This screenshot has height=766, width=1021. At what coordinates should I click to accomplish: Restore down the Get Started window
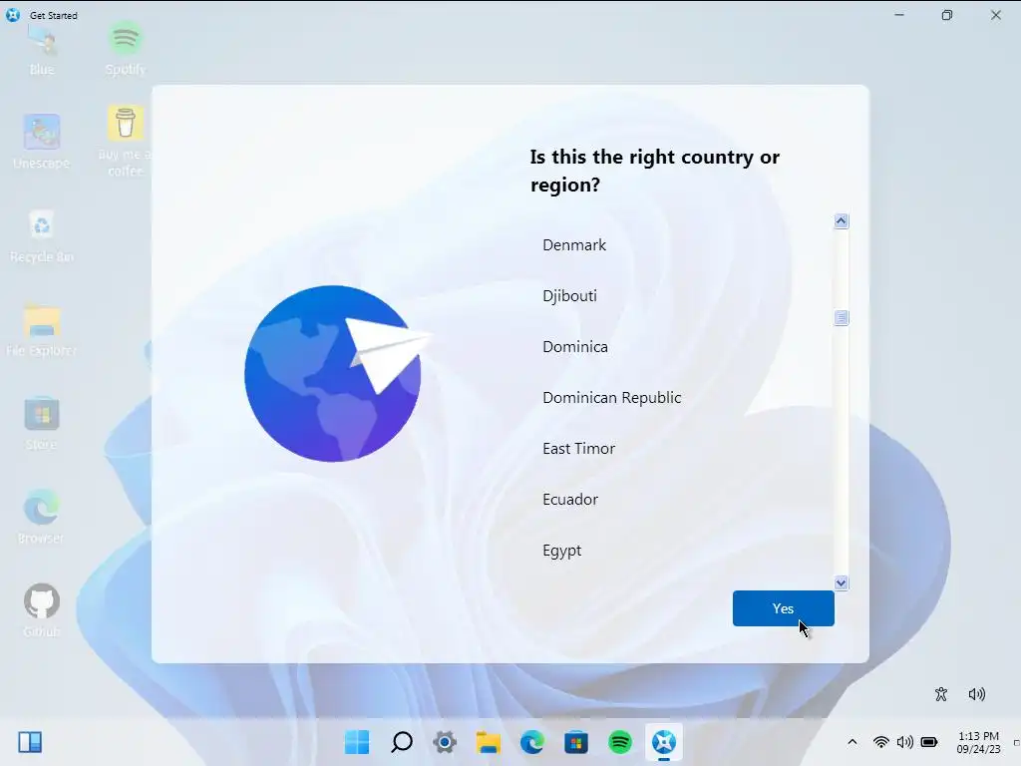click(x=947, y=14)
